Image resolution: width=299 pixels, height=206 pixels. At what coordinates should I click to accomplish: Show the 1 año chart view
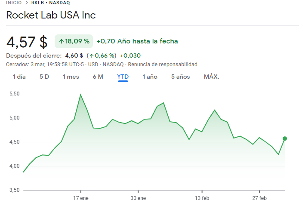point(150,77)
